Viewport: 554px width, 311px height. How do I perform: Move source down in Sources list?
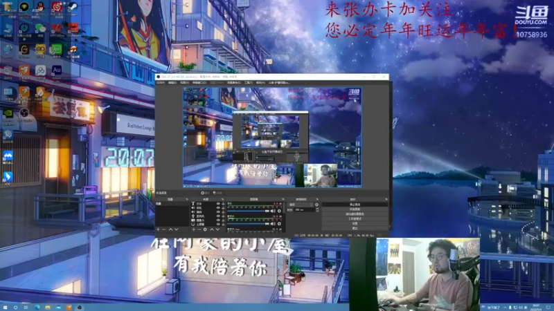click(x=217, y=229)
